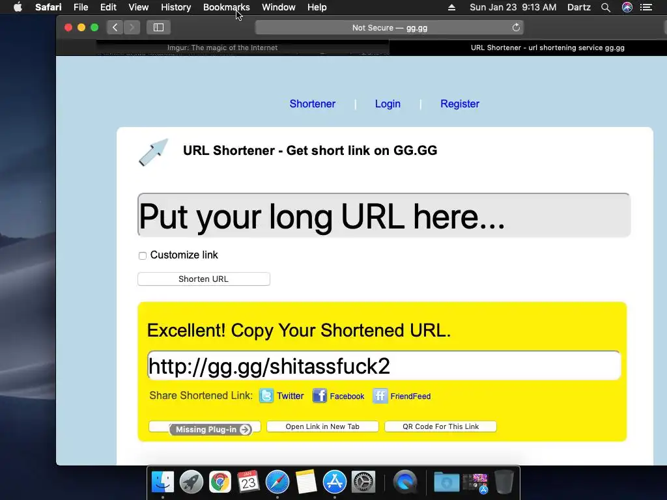667x500 pixels.
Task: Click the Login link
Action: pos(388,104)
